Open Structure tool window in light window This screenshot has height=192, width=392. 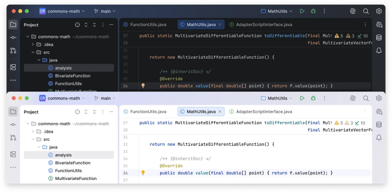click(x=13, y=154)
